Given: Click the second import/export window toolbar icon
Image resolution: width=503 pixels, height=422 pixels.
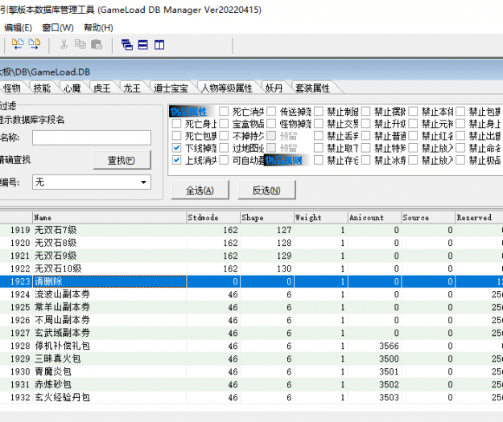Looking at the screenshot, I should point(34,45).
